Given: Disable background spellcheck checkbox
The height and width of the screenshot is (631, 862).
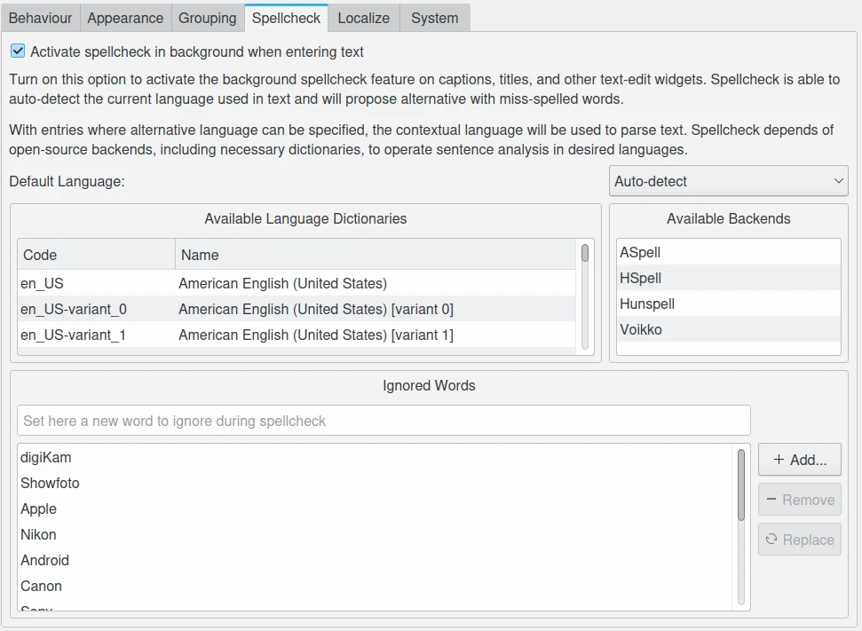Looking at the screenshot, I should pyautogui.click(x=18, y=52).
